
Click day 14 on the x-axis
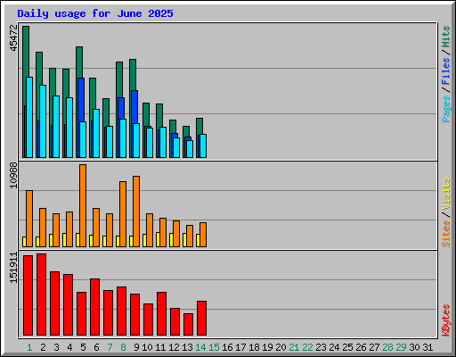click(200, 347)
